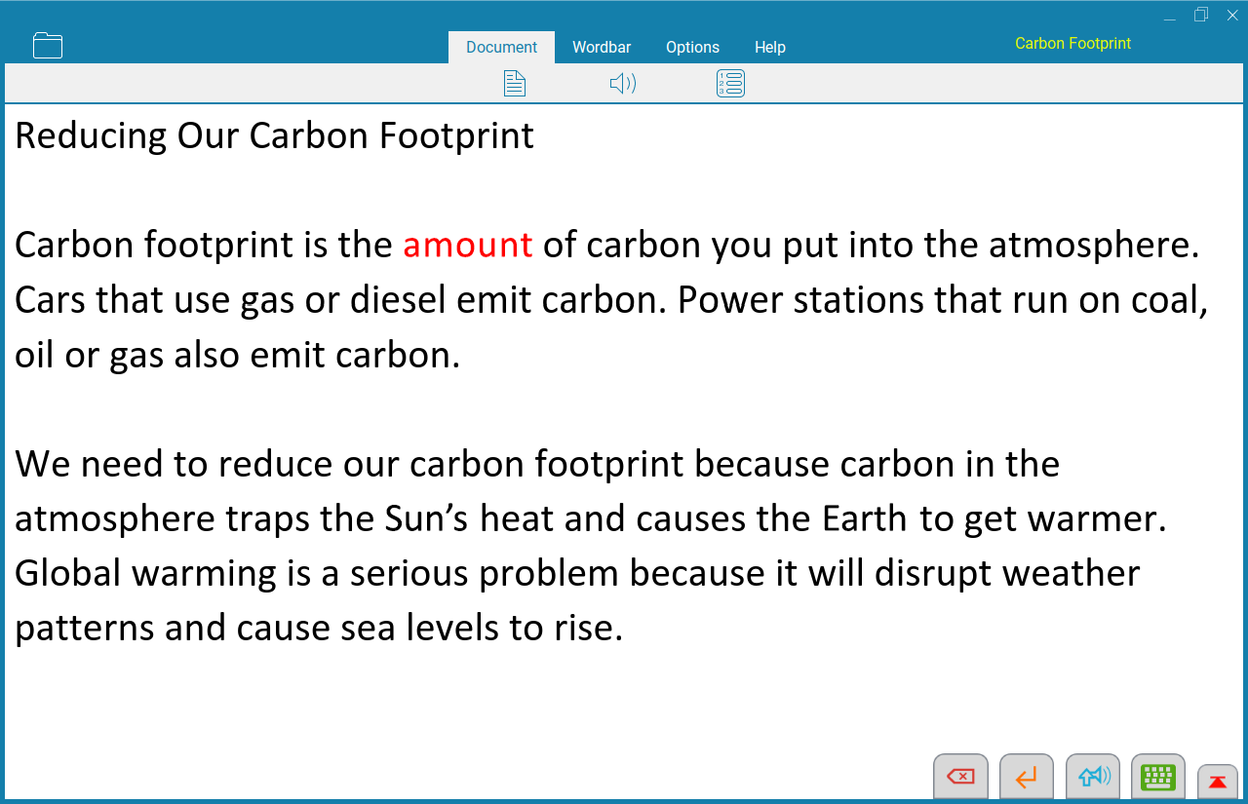Image resolution: width=1248 pixels, height=804 pixels.
Task: Click the Carbon Footprint file name label
Action: 1072,44
